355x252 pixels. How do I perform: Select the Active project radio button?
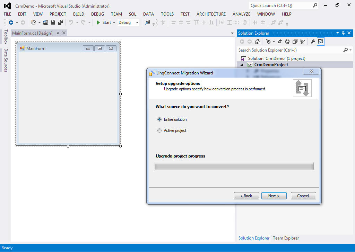(x=159, y=130)
